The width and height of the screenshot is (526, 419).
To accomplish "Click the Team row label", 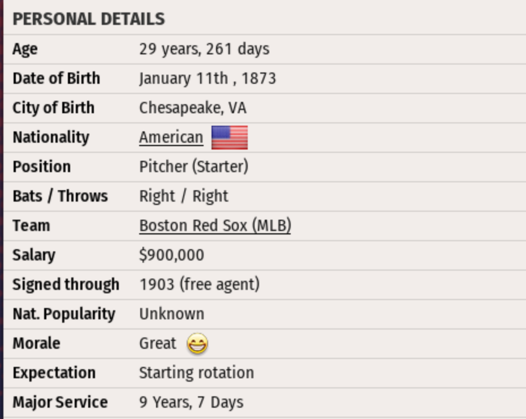I will coord(31,225).
